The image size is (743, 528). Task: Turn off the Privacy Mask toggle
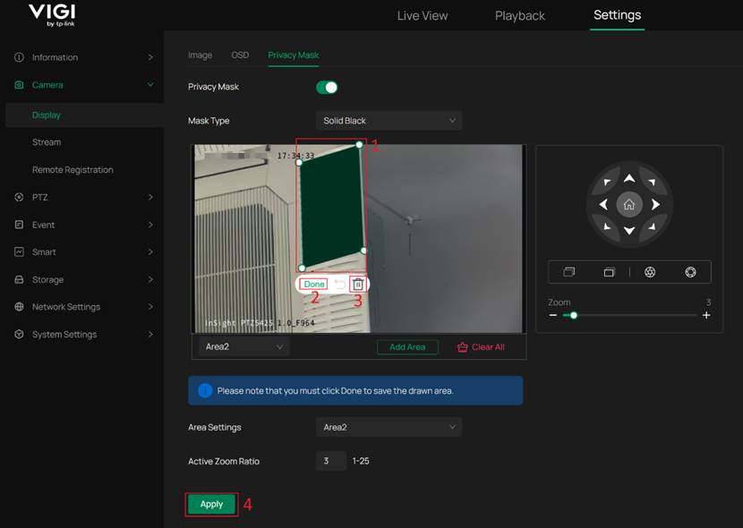327,87
